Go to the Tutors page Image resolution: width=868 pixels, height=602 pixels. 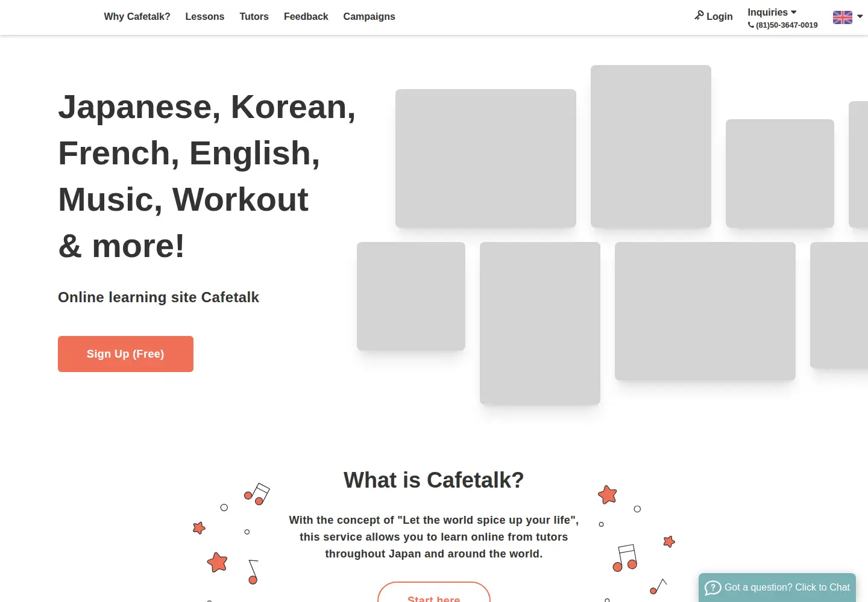pos(254,17)
